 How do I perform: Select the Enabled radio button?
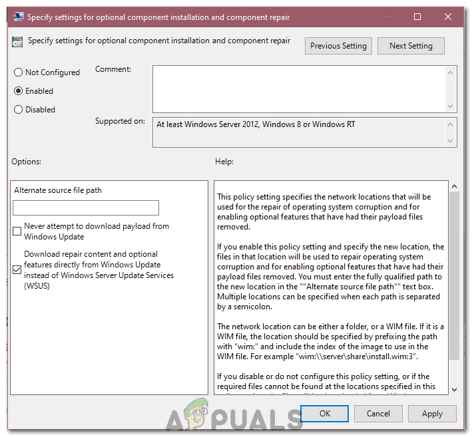[x=19, y=91]
